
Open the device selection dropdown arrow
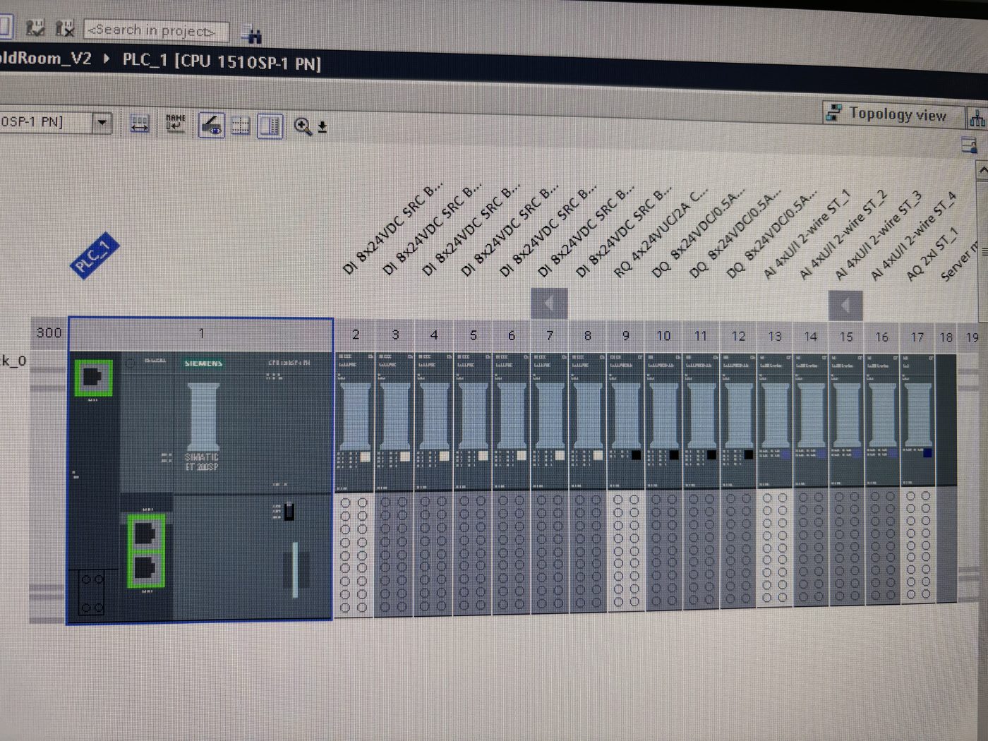(102, 122)
